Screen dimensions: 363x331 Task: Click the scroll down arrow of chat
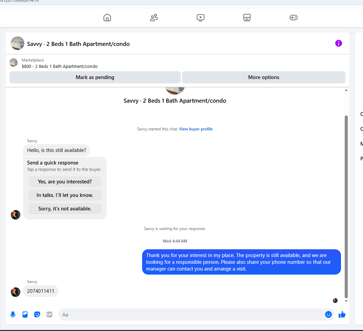point(346,301)
